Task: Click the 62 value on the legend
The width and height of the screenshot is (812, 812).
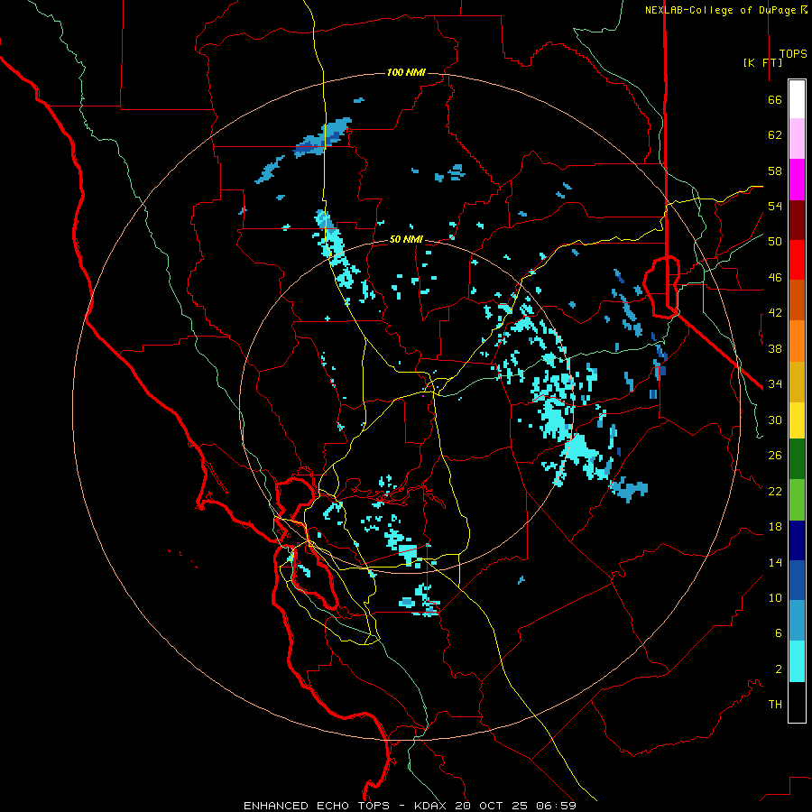Action: (775, 134)
